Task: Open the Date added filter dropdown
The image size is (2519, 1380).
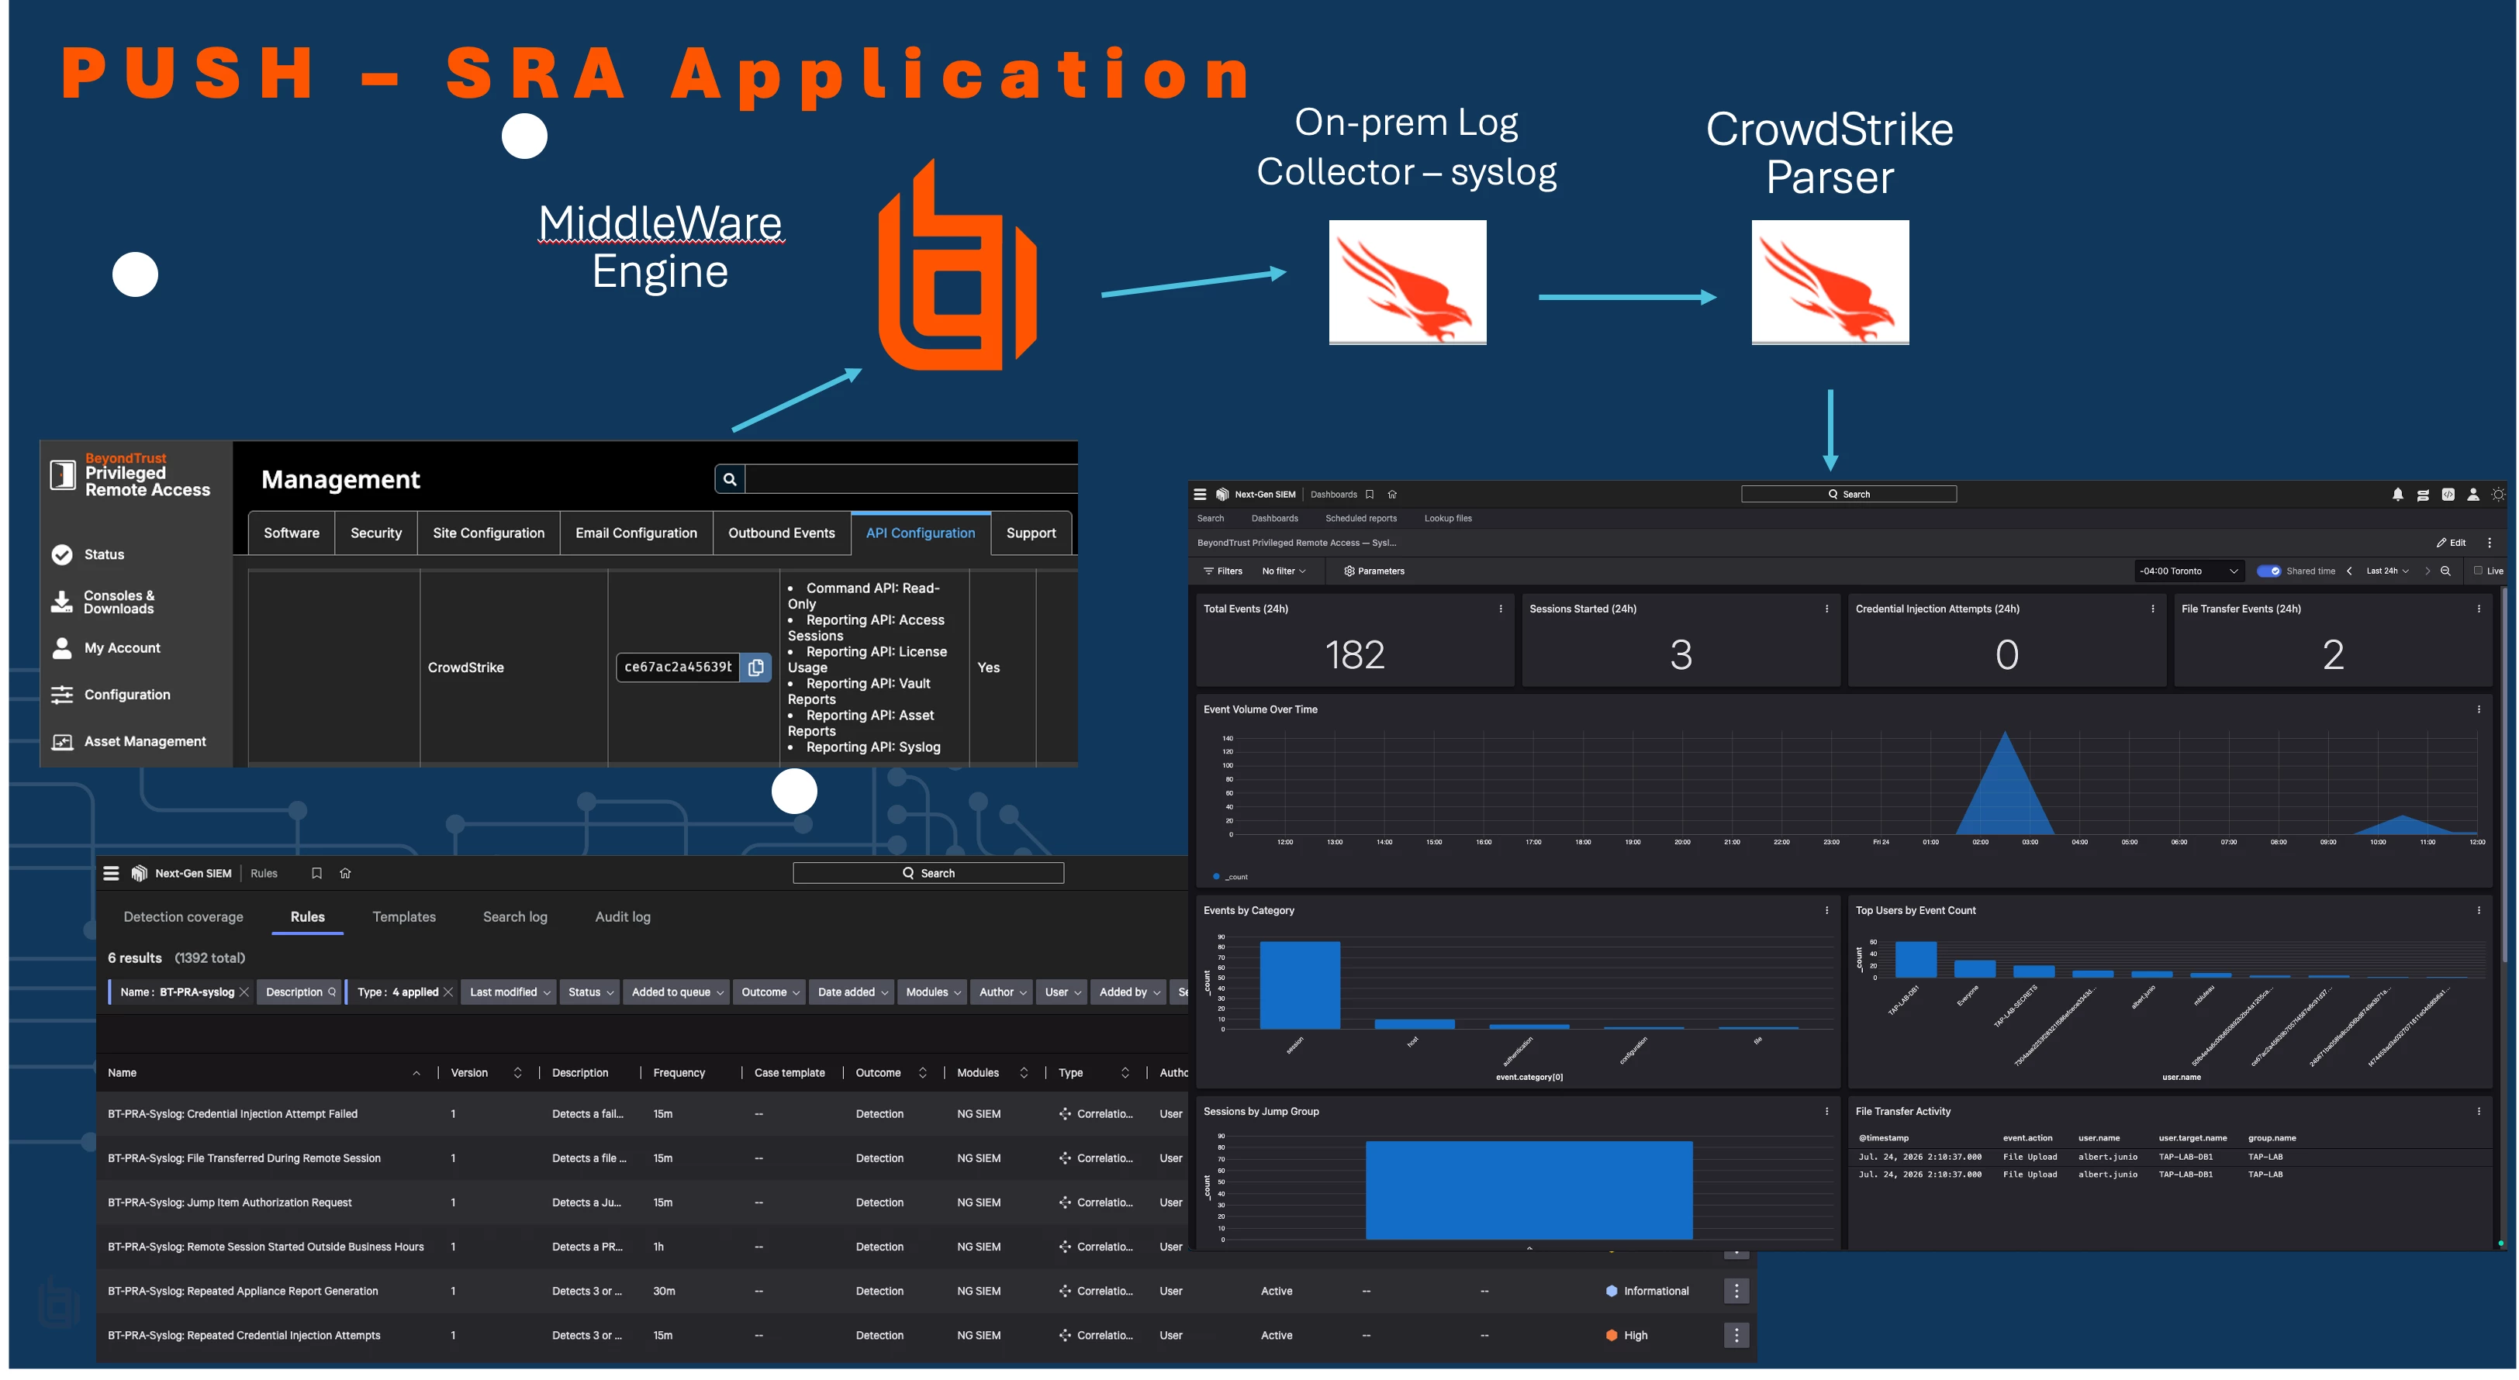Action: point(852,992)
